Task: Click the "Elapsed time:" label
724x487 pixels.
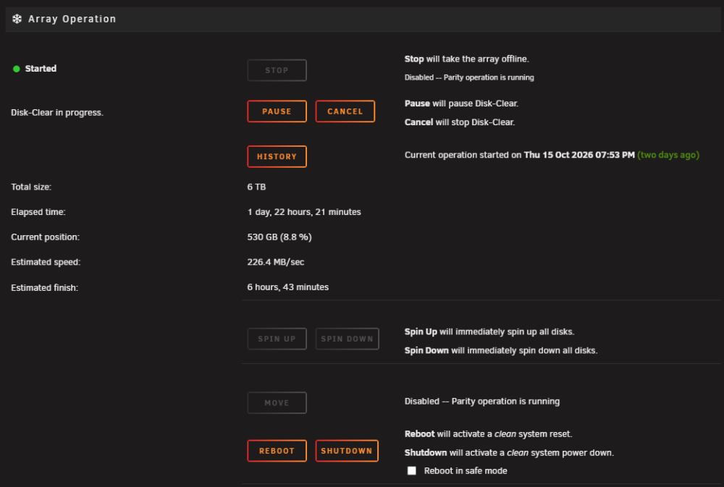Action: [38, 212]
